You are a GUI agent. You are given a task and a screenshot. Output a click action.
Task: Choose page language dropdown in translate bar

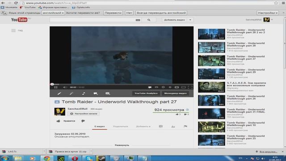click(53, 13)
